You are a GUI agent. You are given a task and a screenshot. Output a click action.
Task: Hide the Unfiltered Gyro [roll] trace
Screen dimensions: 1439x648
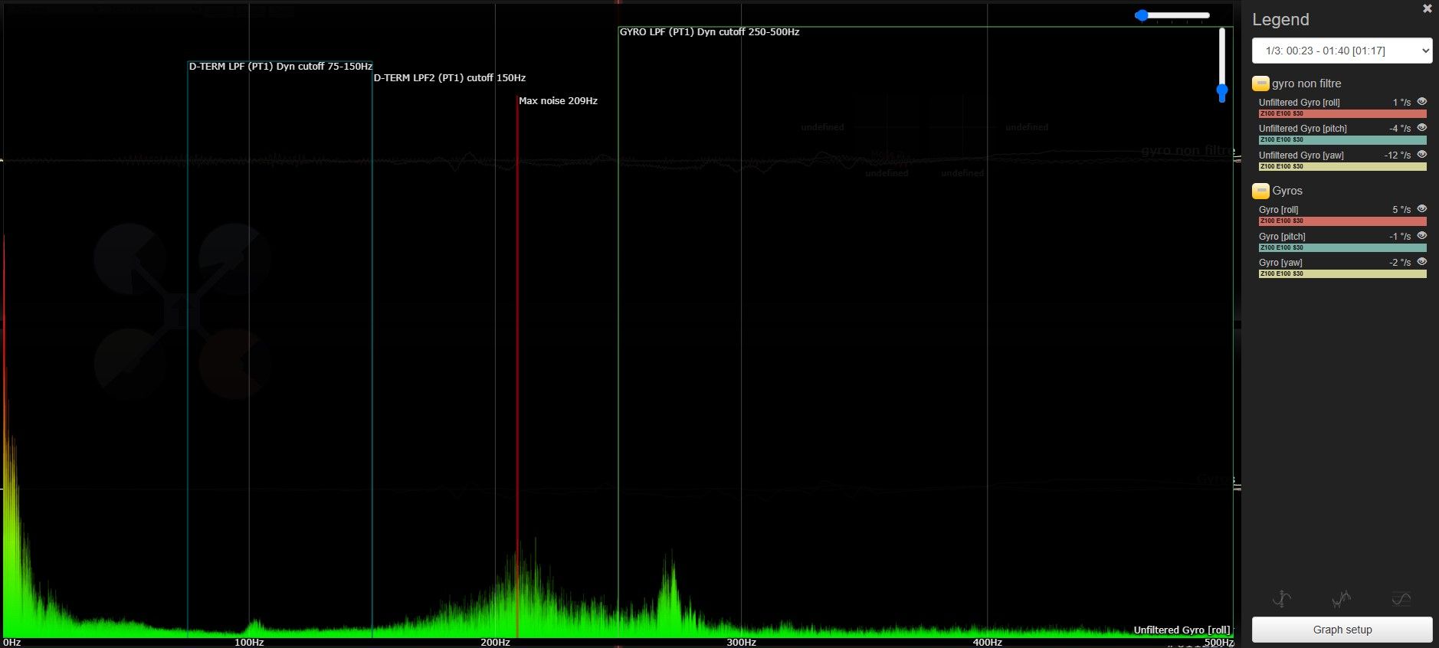click(x=1421, y=102)
